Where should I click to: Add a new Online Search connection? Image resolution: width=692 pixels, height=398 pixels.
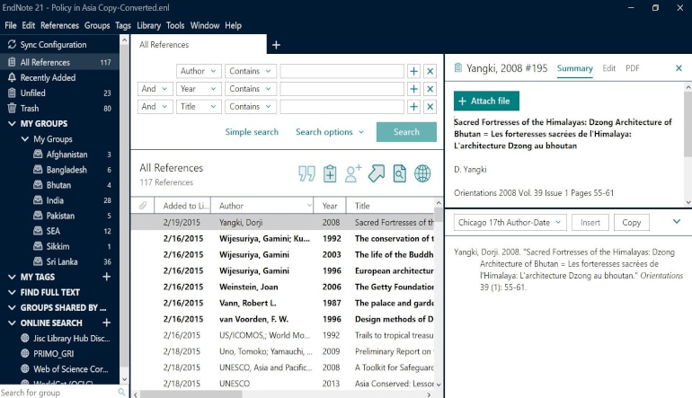click(x=106, y=323)
